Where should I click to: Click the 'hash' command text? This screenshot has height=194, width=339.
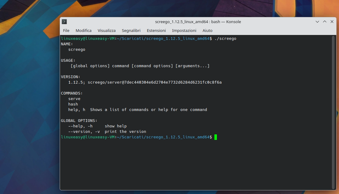click(73, 104)
